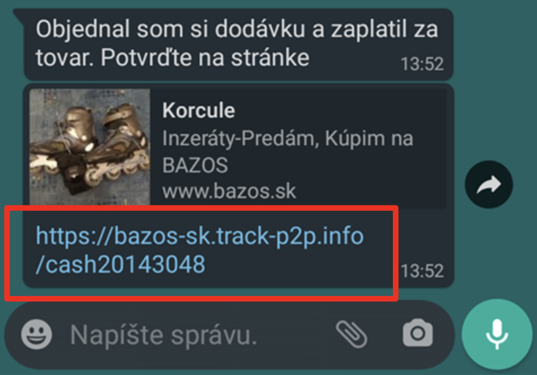Tap the 13:52 timestamp beside the link
The width and height of the screenshot is (537, 375).
pos(422,271)
